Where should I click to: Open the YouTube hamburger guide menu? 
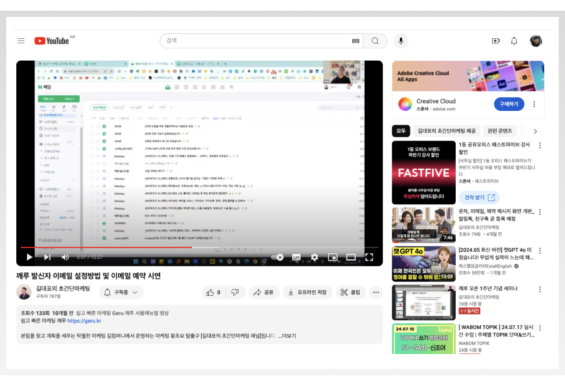[x=21, y=41]
